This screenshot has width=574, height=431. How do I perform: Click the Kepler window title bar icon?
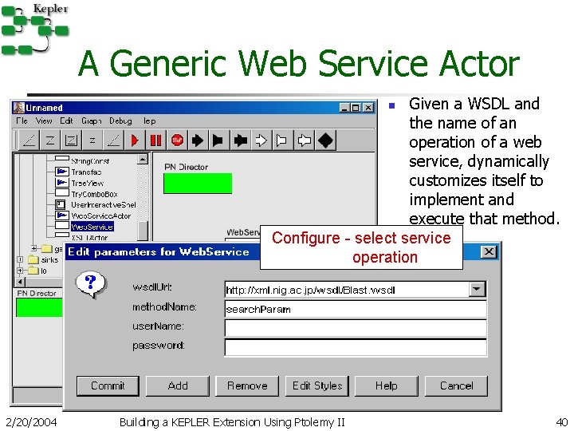[x=18, y=108]
